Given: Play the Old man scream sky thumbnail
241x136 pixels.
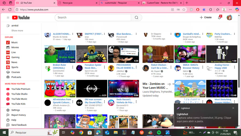Looking at the screenshot, I should tap(92, 89).
